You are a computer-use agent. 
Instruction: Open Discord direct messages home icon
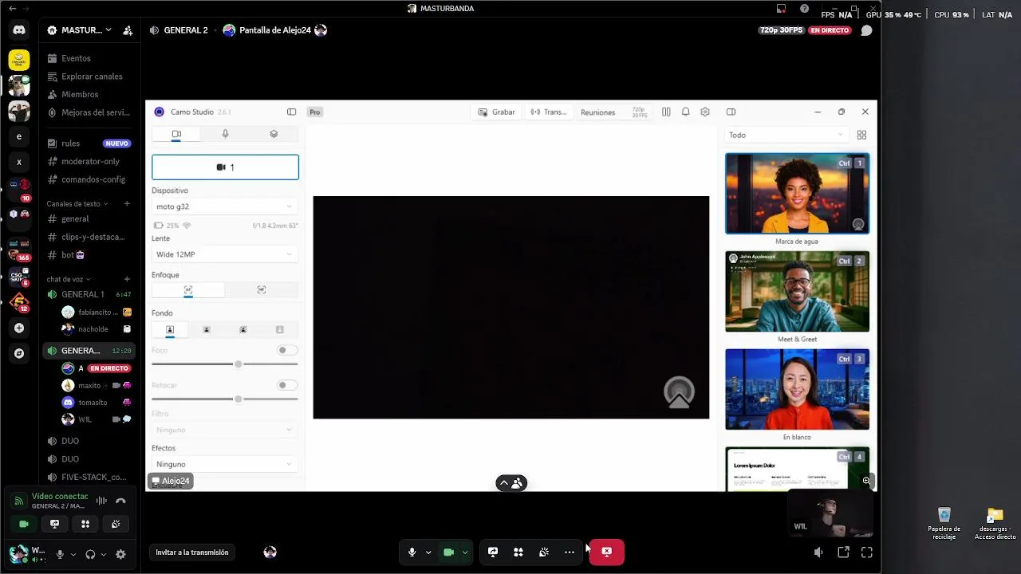coord(19,30)
